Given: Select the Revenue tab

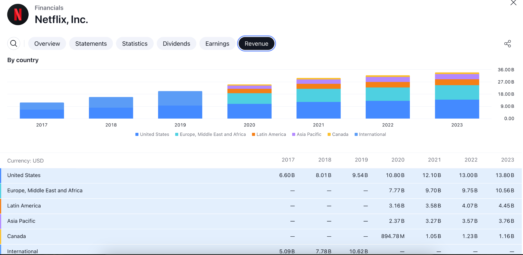Looking at the screenshot, I should pyautogui.click(x=256, y=44).
